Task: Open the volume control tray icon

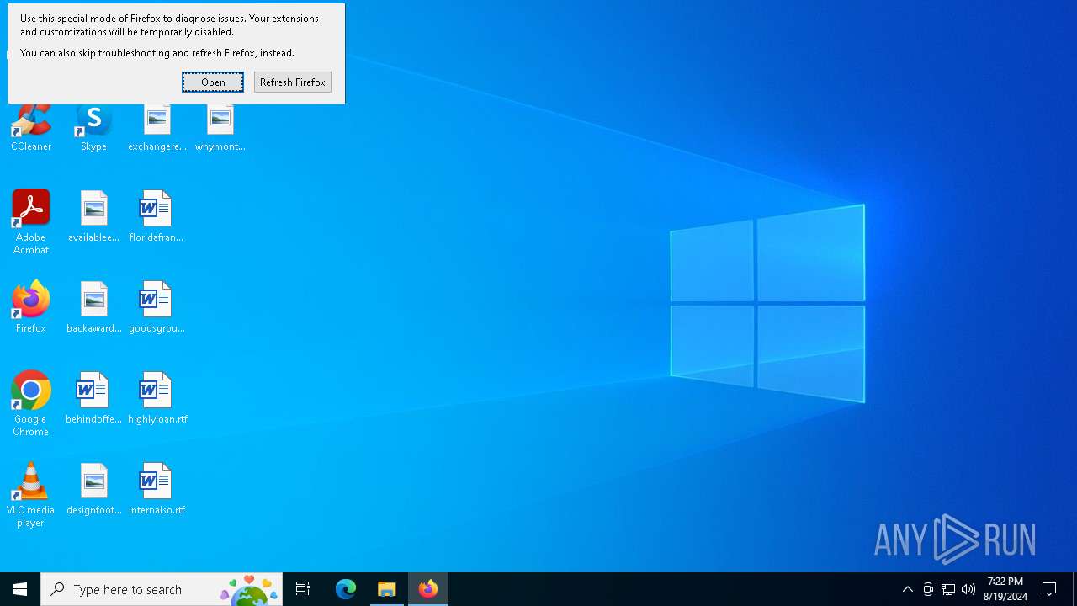Action: point(968,589)
